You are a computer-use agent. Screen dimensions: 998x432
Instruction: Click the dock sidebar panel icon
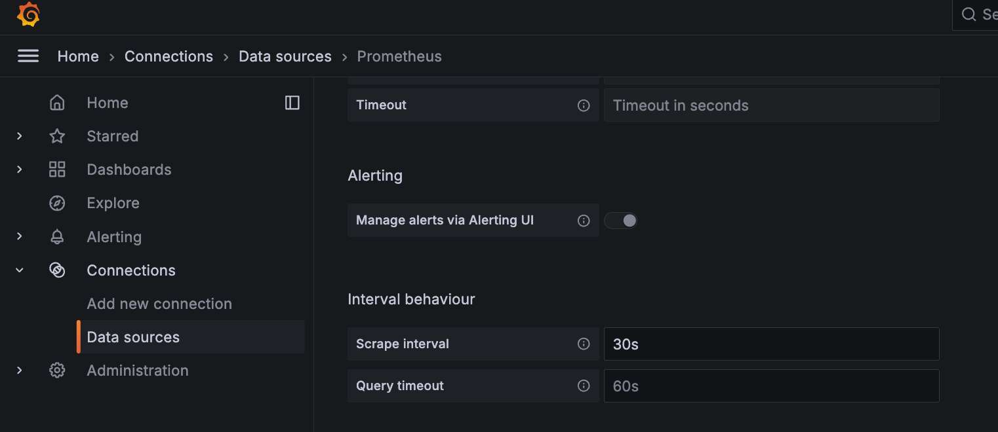pyautogui.click(x=292, y=103)
